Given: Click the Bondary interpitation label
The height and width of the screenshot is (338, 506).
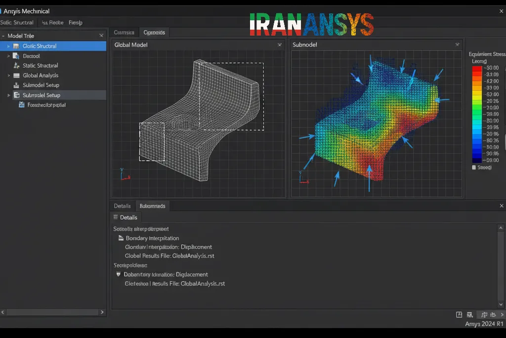Looking at the screenshot, I should click(x=152, y=238).
